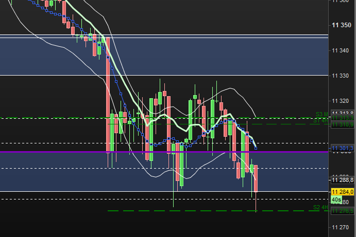
Task: Select the S2 4H green dashed line
Action: 218,211
